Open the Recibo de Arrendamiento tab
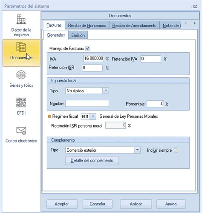This screenshot has width=202, height=213. (134, 26)
